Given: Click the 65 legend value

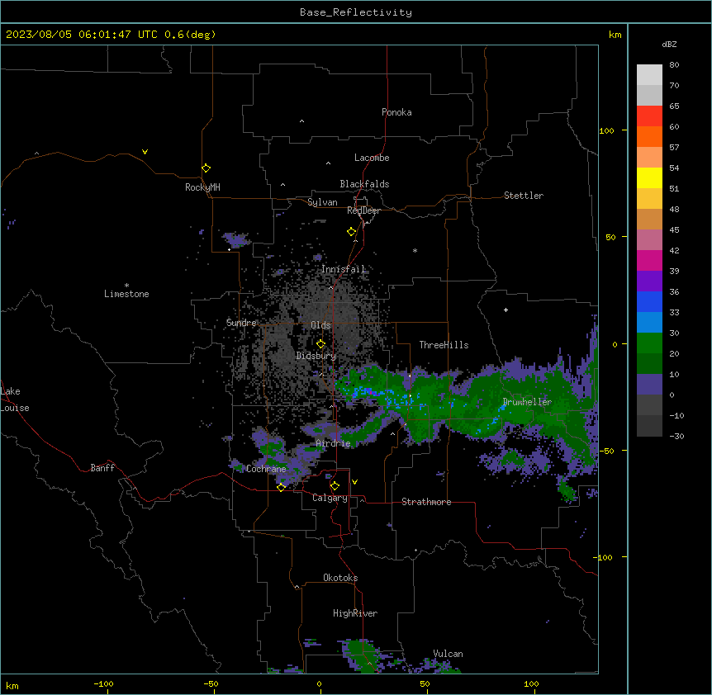Looking at the screenshot, I should pos(674,106).
